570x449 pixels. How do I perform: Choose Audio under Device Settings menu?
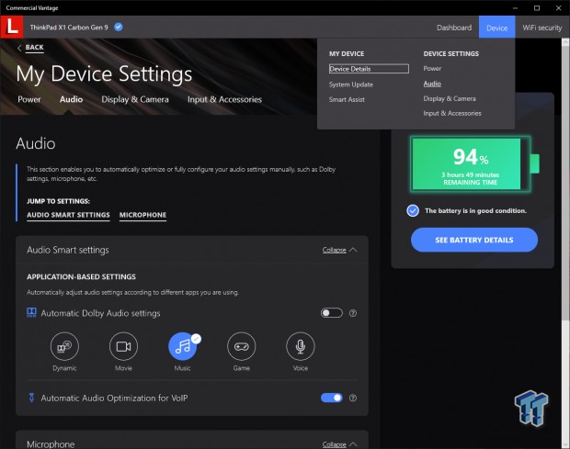[x=432, y=84]
